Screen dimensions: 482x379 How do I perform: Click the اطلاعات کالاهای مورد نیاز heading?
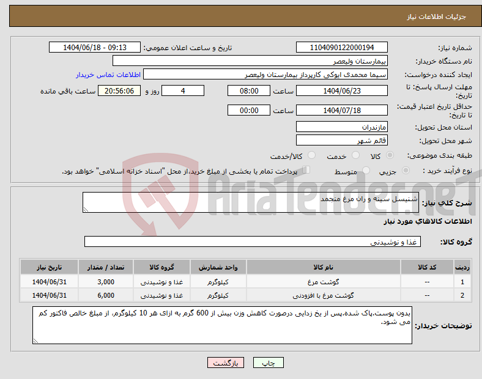pos(428,221)
